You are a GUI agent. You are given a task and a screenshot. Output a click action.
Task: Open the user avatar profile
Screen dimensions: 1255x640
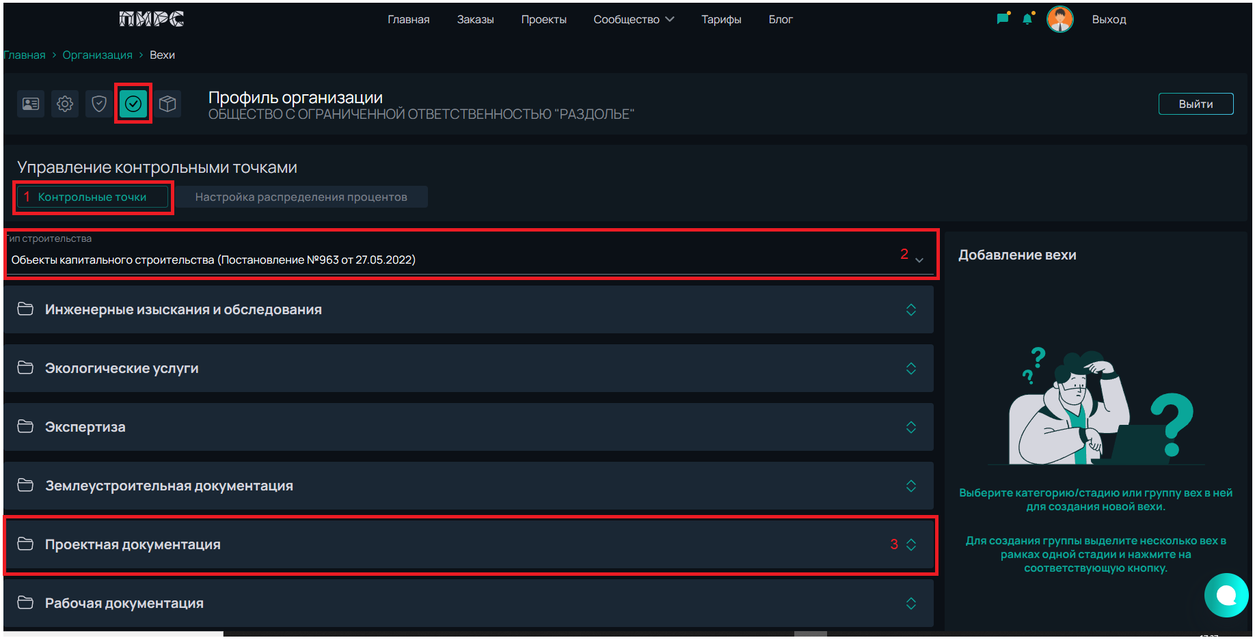coord(1060,19)
